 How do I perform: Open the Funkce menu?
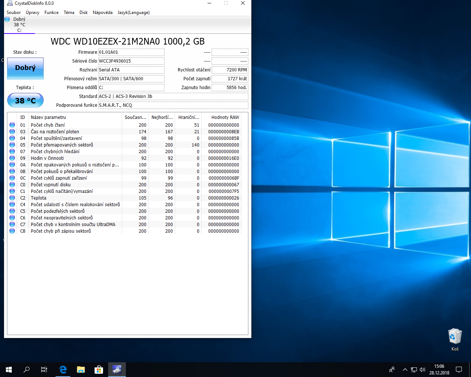click(x=52, y=13)
